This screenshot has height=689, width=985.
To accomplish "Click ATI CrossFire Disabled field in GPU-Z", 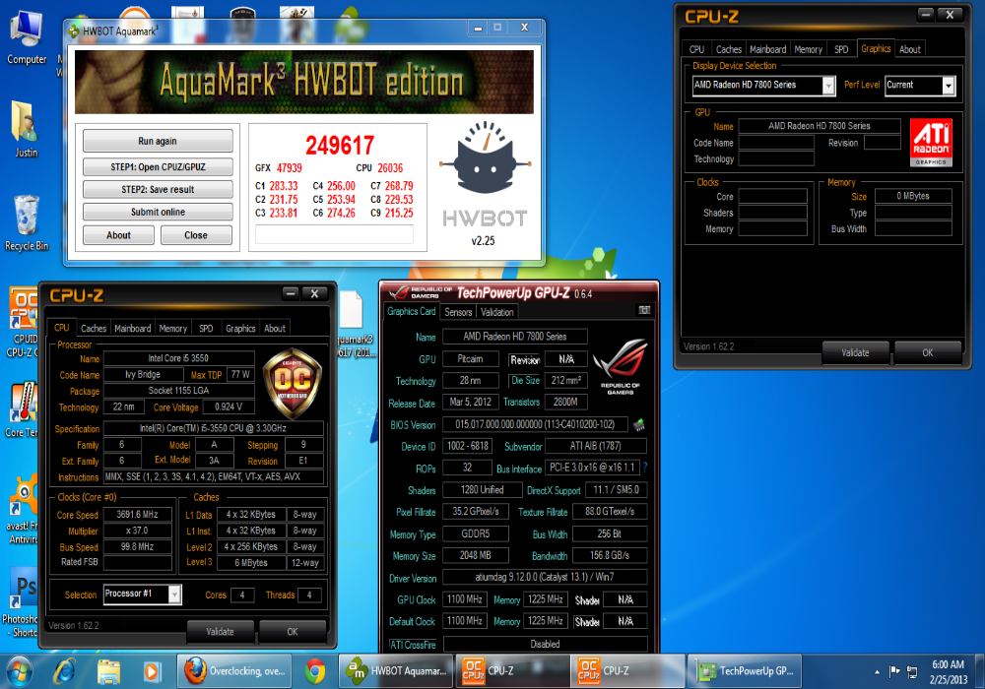I will pyautogui.click(x=546, y=644).
